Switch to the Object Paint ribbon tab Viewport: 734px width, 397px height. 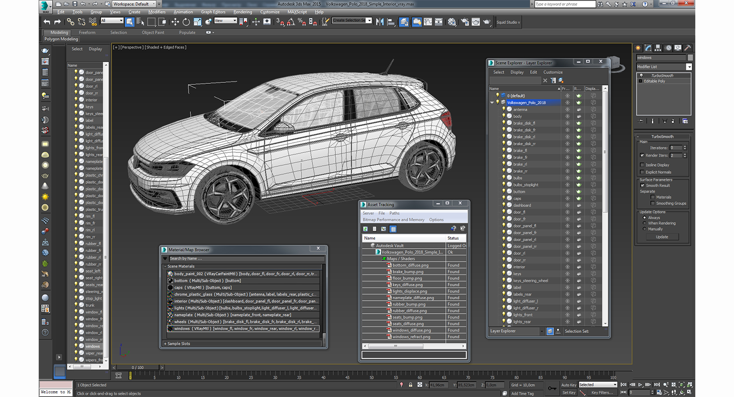click(x=153, y=32)
